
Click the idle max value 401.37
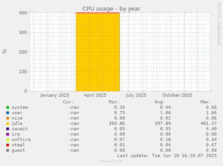coord(209,123)
